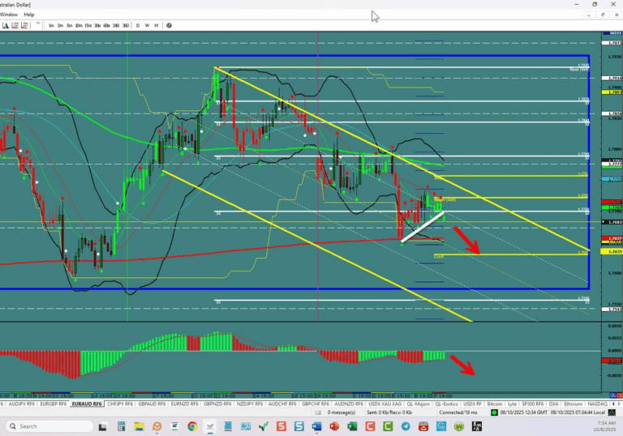Open the USDX XAU XAG tab

point(385,404)
